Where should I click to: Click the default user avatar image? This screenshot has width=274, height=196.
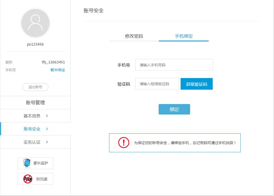coord(35,23)
